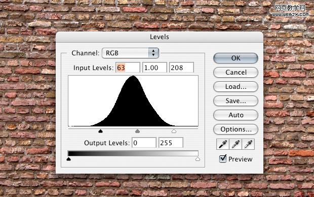Focus the input highlight field showing 208
This screenshot has height=197, width=314.
(x=182, y=68)
